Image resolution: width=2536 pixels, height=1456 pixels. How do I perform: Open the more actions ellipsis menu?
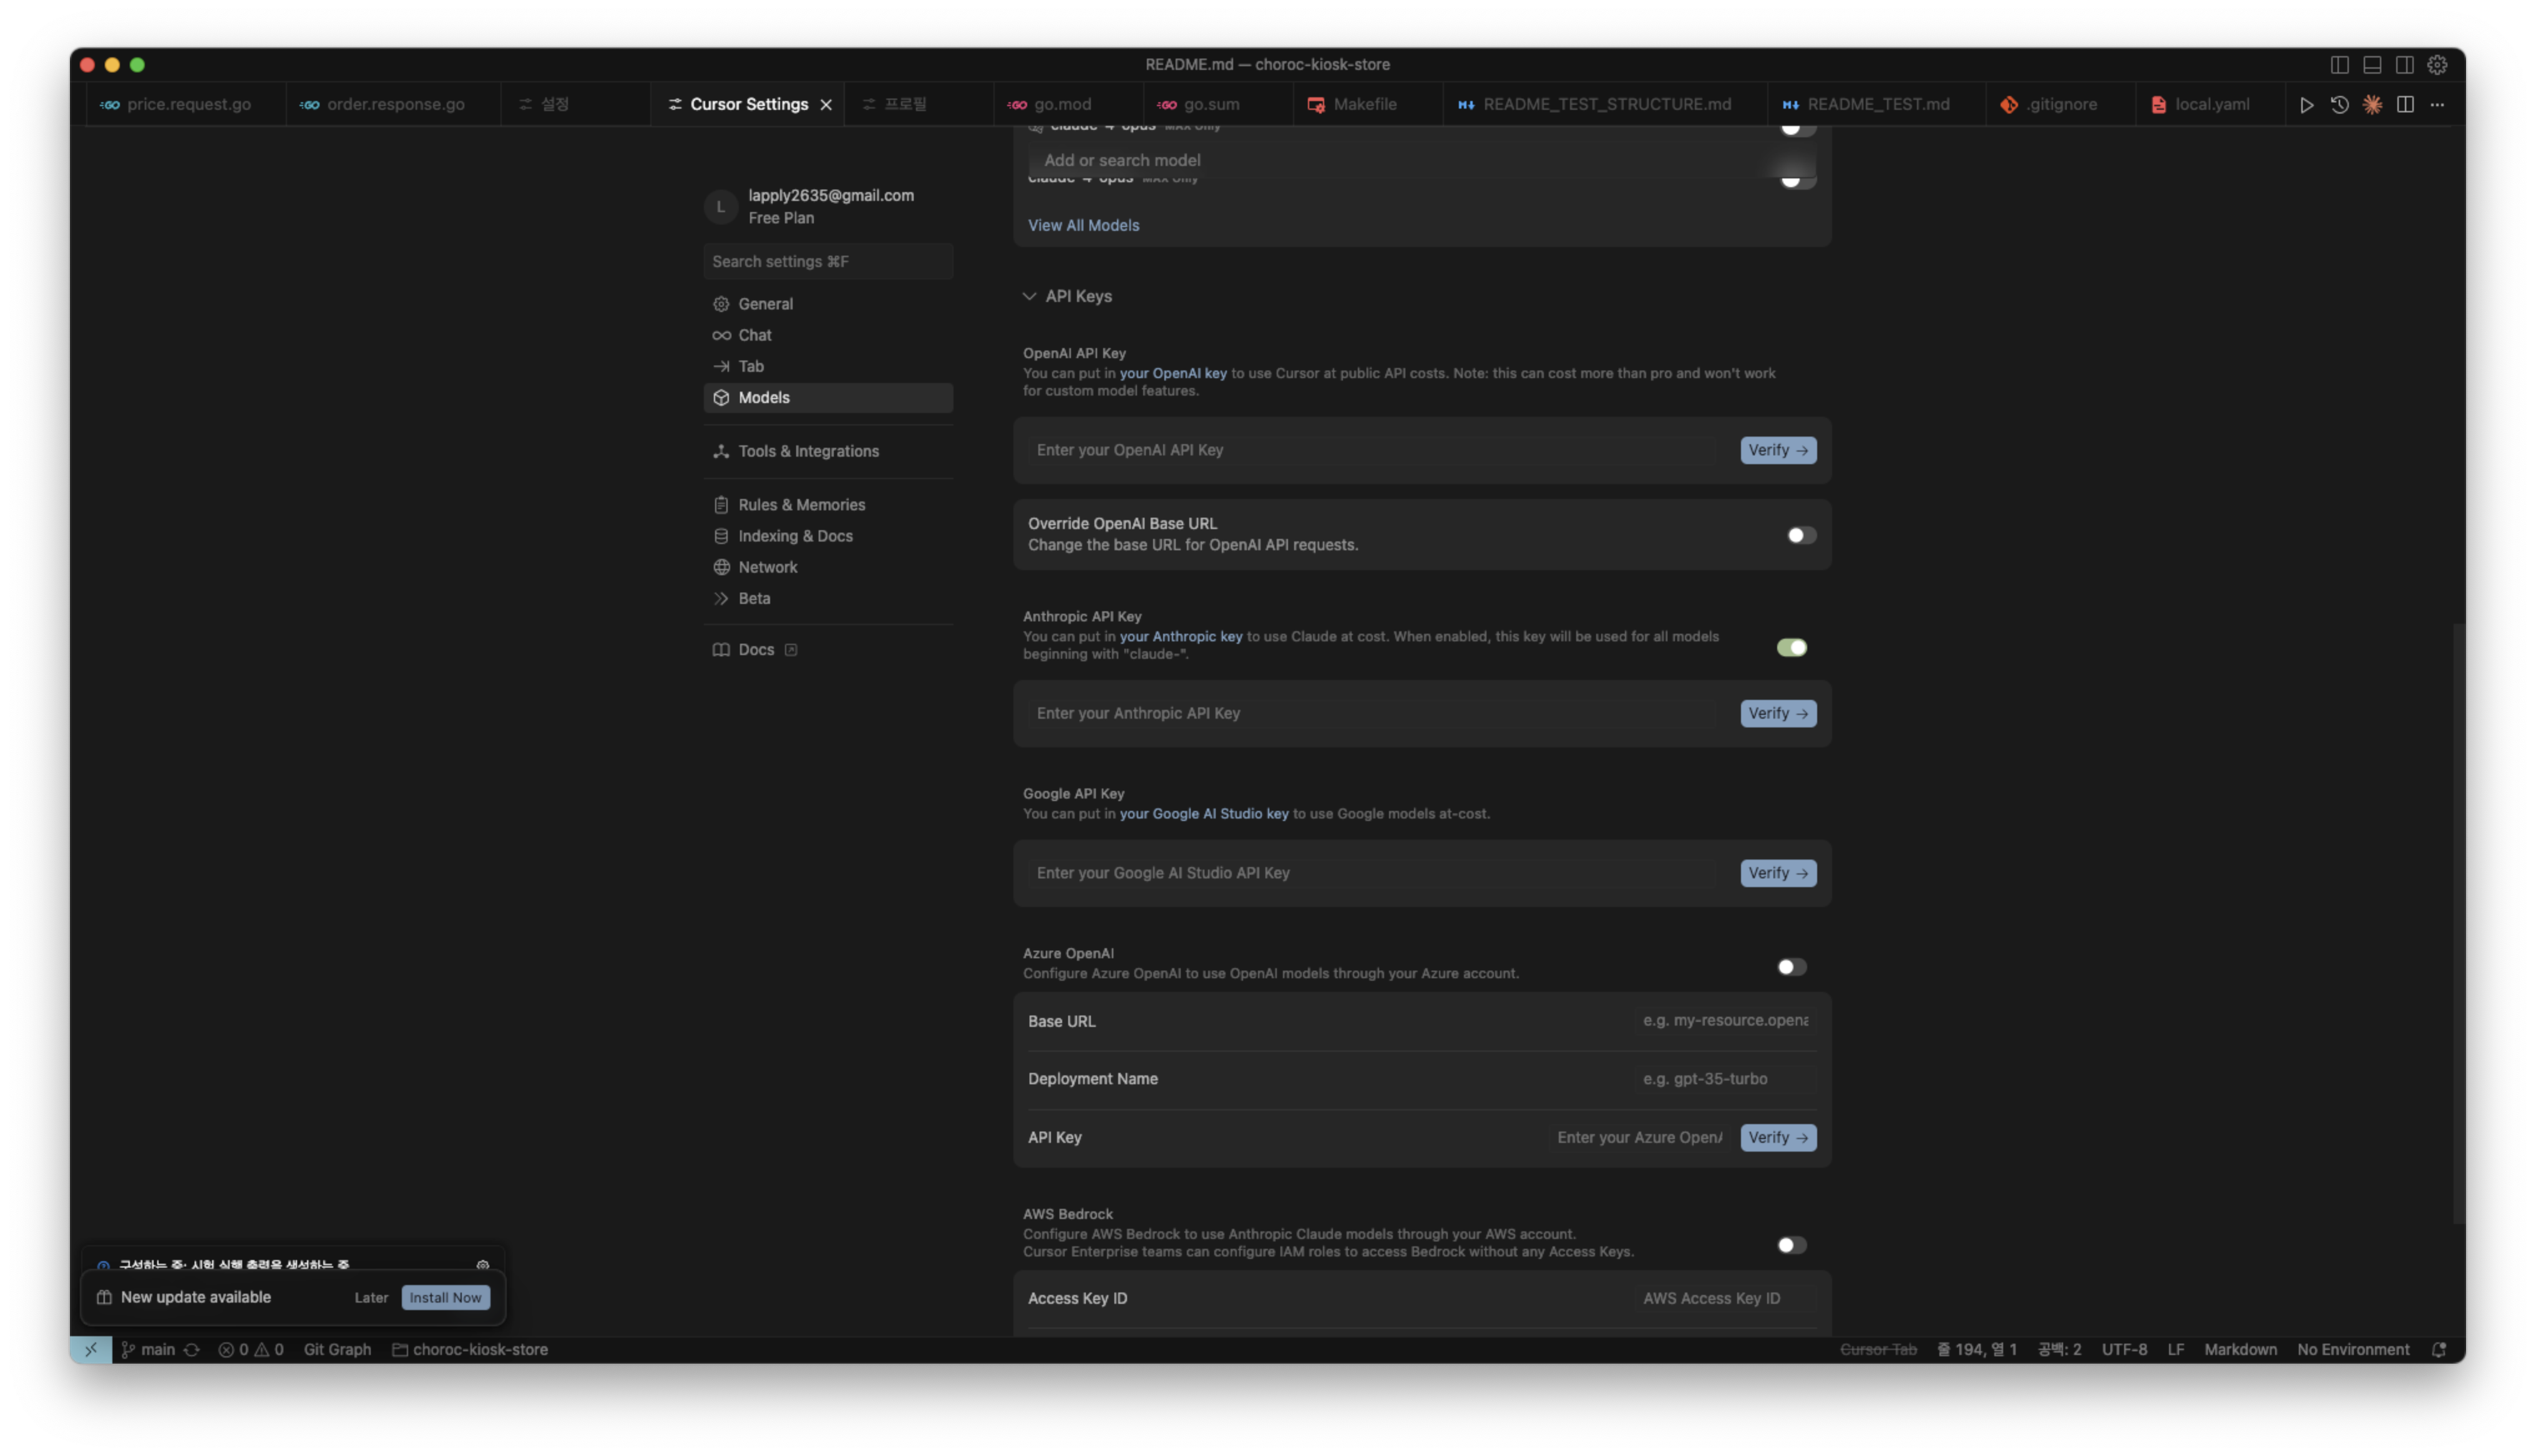click(x=2437, y=105)
